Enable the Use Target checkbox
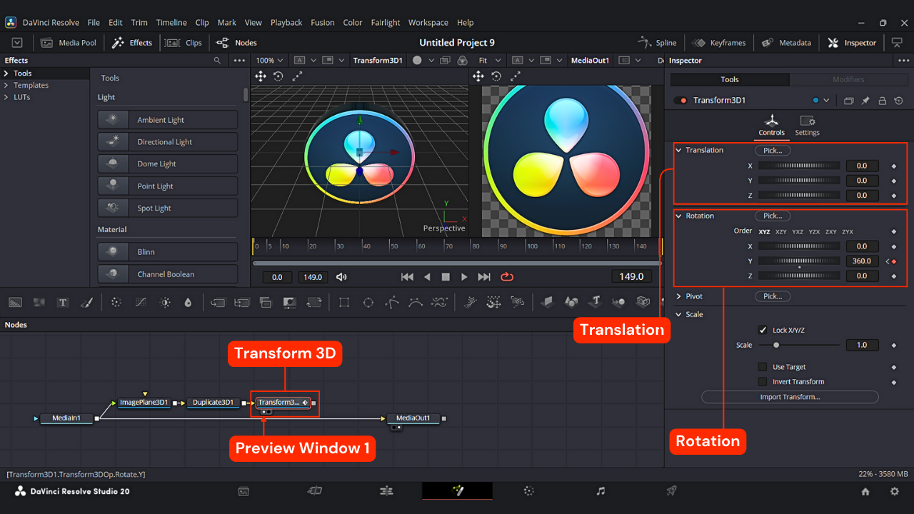 763,367
